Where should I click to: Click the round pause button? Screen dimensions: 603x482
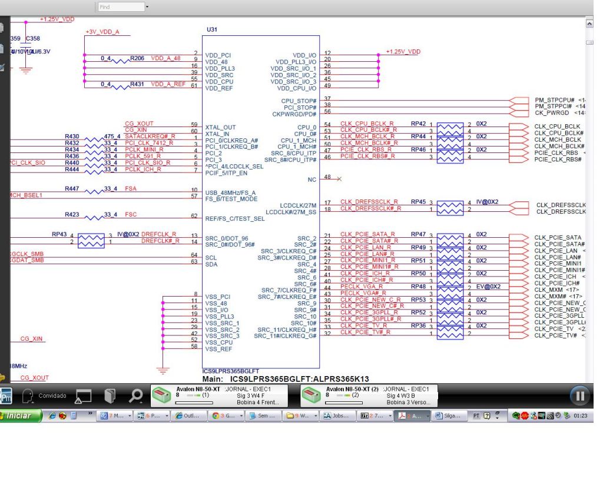(580, 396)
